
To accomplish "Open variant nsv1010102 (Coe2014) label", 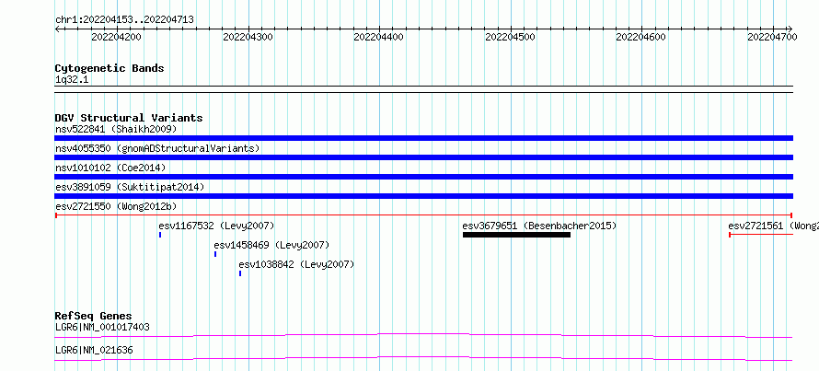I will (x=110, y=168).
